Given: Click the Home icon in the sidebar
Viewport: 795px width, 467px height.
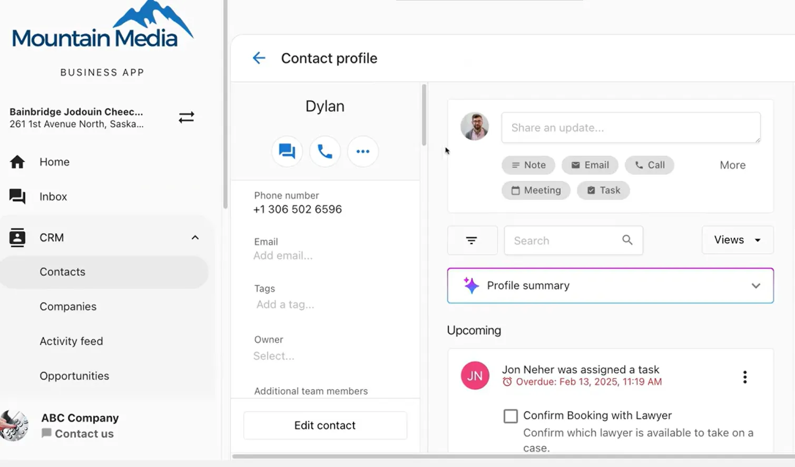Looking at the screenshot, I should (x=17, y=162).
